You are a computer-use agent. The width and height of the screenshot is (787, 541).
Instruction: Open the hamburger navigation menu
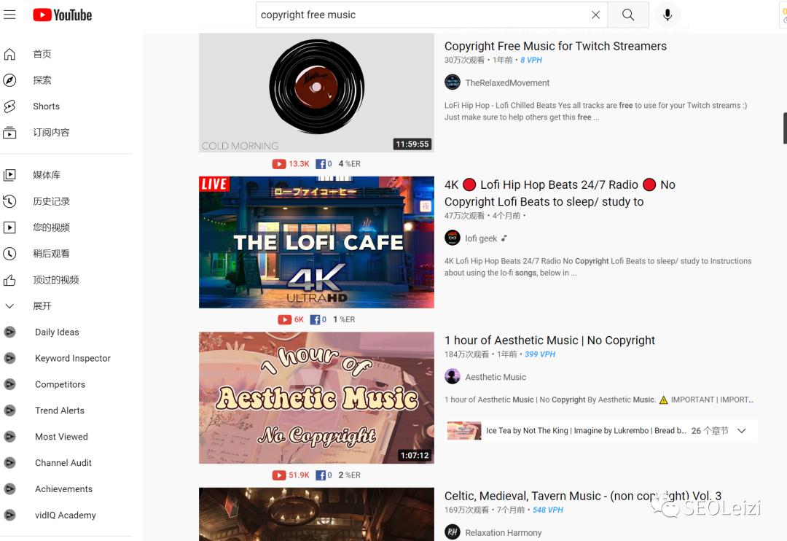(x=9, y=14)
